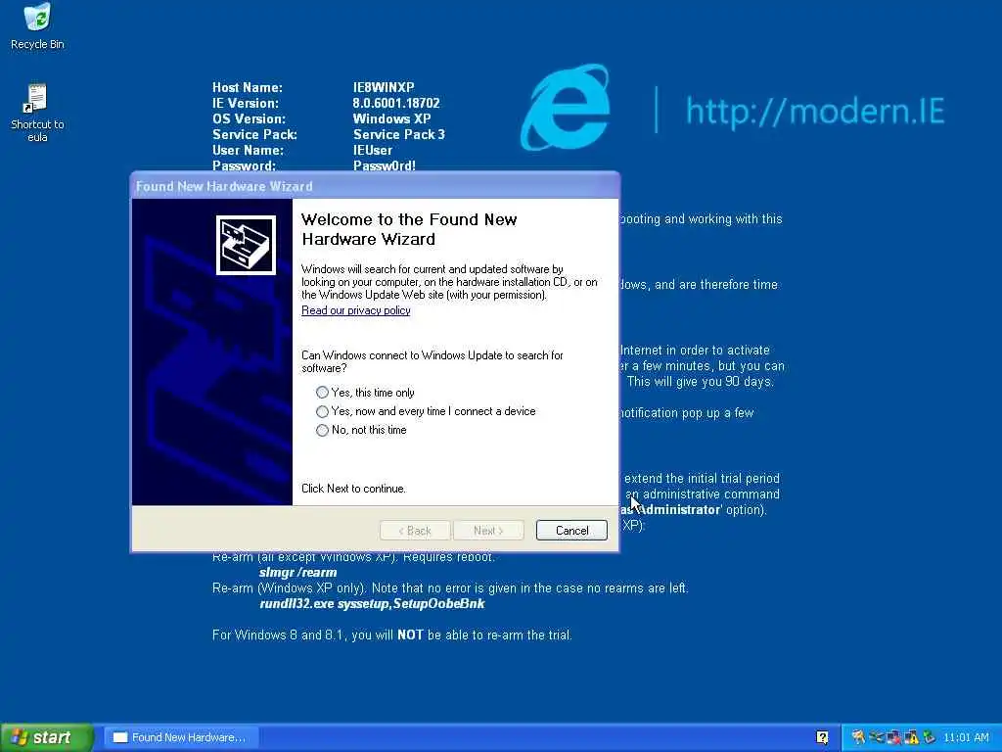Open the Windows start menu
This screenshot has width=1002, height=752.
click(x=46, y=737)
